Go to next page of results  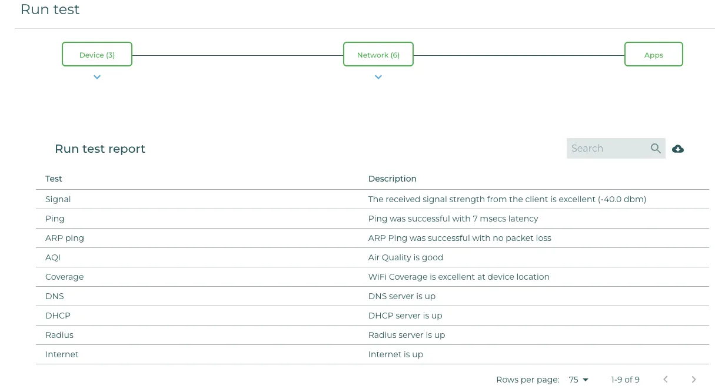[x=694, y=380]
